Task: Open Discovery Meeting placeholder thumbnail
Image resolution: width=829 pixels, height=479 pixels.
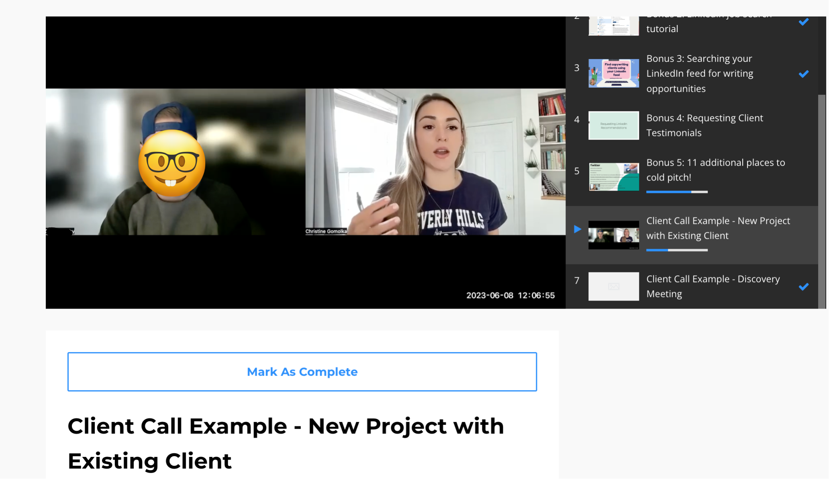Action: pyautogui.click(x=613, y=286)
